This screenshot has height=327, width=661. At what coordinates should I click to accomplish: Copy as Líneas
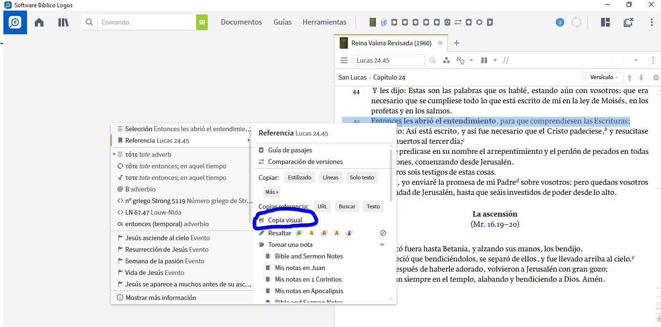(330, 177)
